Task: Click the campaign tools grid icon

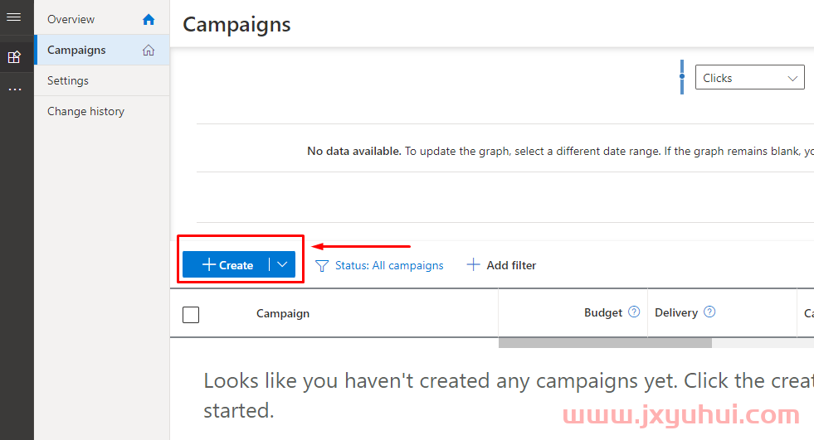Action: [14, 57]
